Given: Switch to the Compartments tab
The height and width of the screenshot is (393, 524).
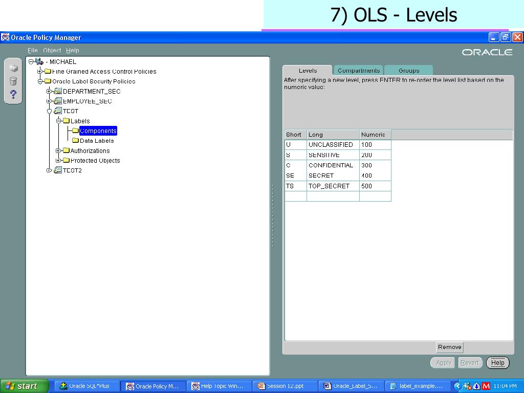Looking at the screenshot, I should (x=359, y=71).
